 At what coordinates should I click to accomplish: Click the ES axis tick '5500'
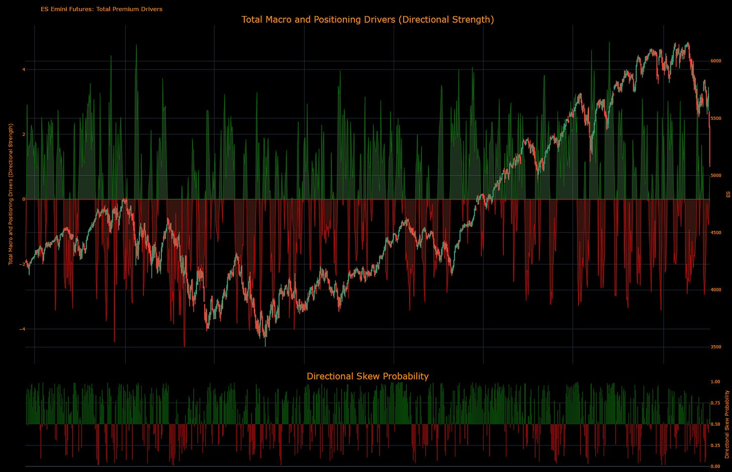pos(715,118)
